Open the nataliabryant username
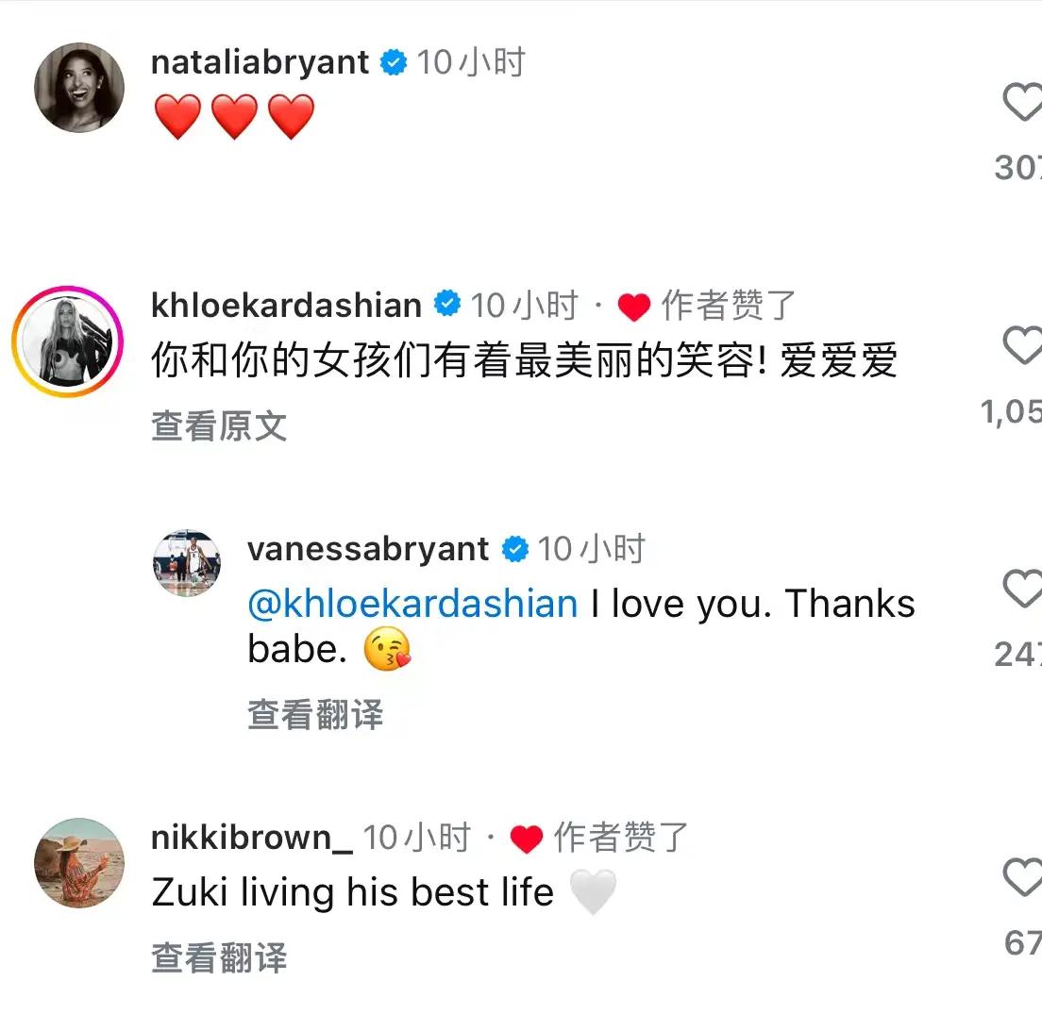Viewport: 1042px width, 1014px height. pyautogui.click(x=260, y=63)
